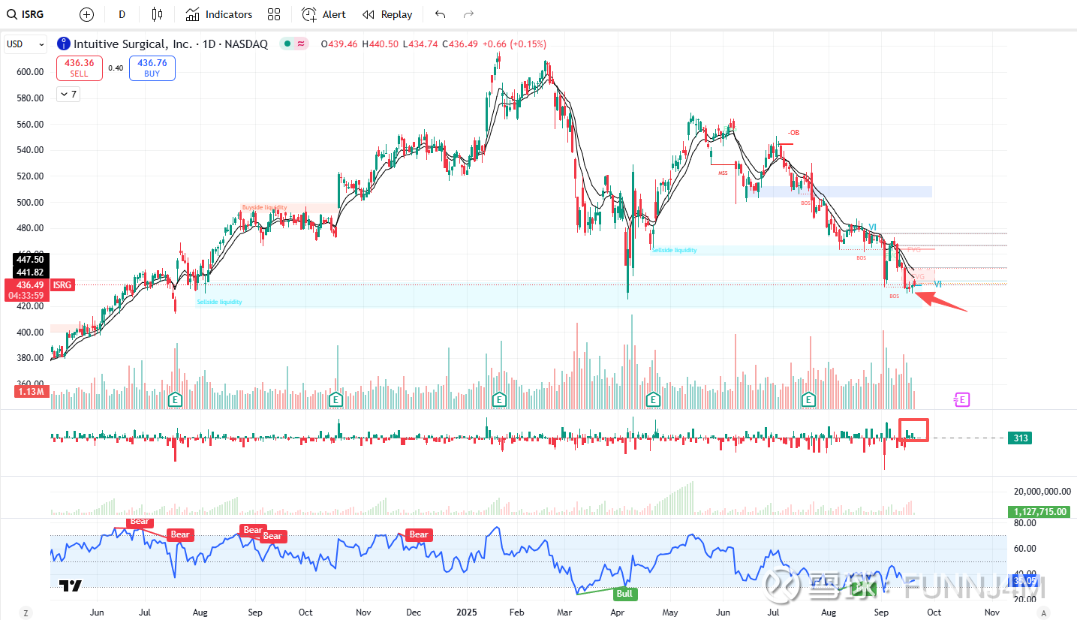The height and width of the screenshot is (620, 1077).
Task: Click the TradingView logo on the chart
Action: 71,585
